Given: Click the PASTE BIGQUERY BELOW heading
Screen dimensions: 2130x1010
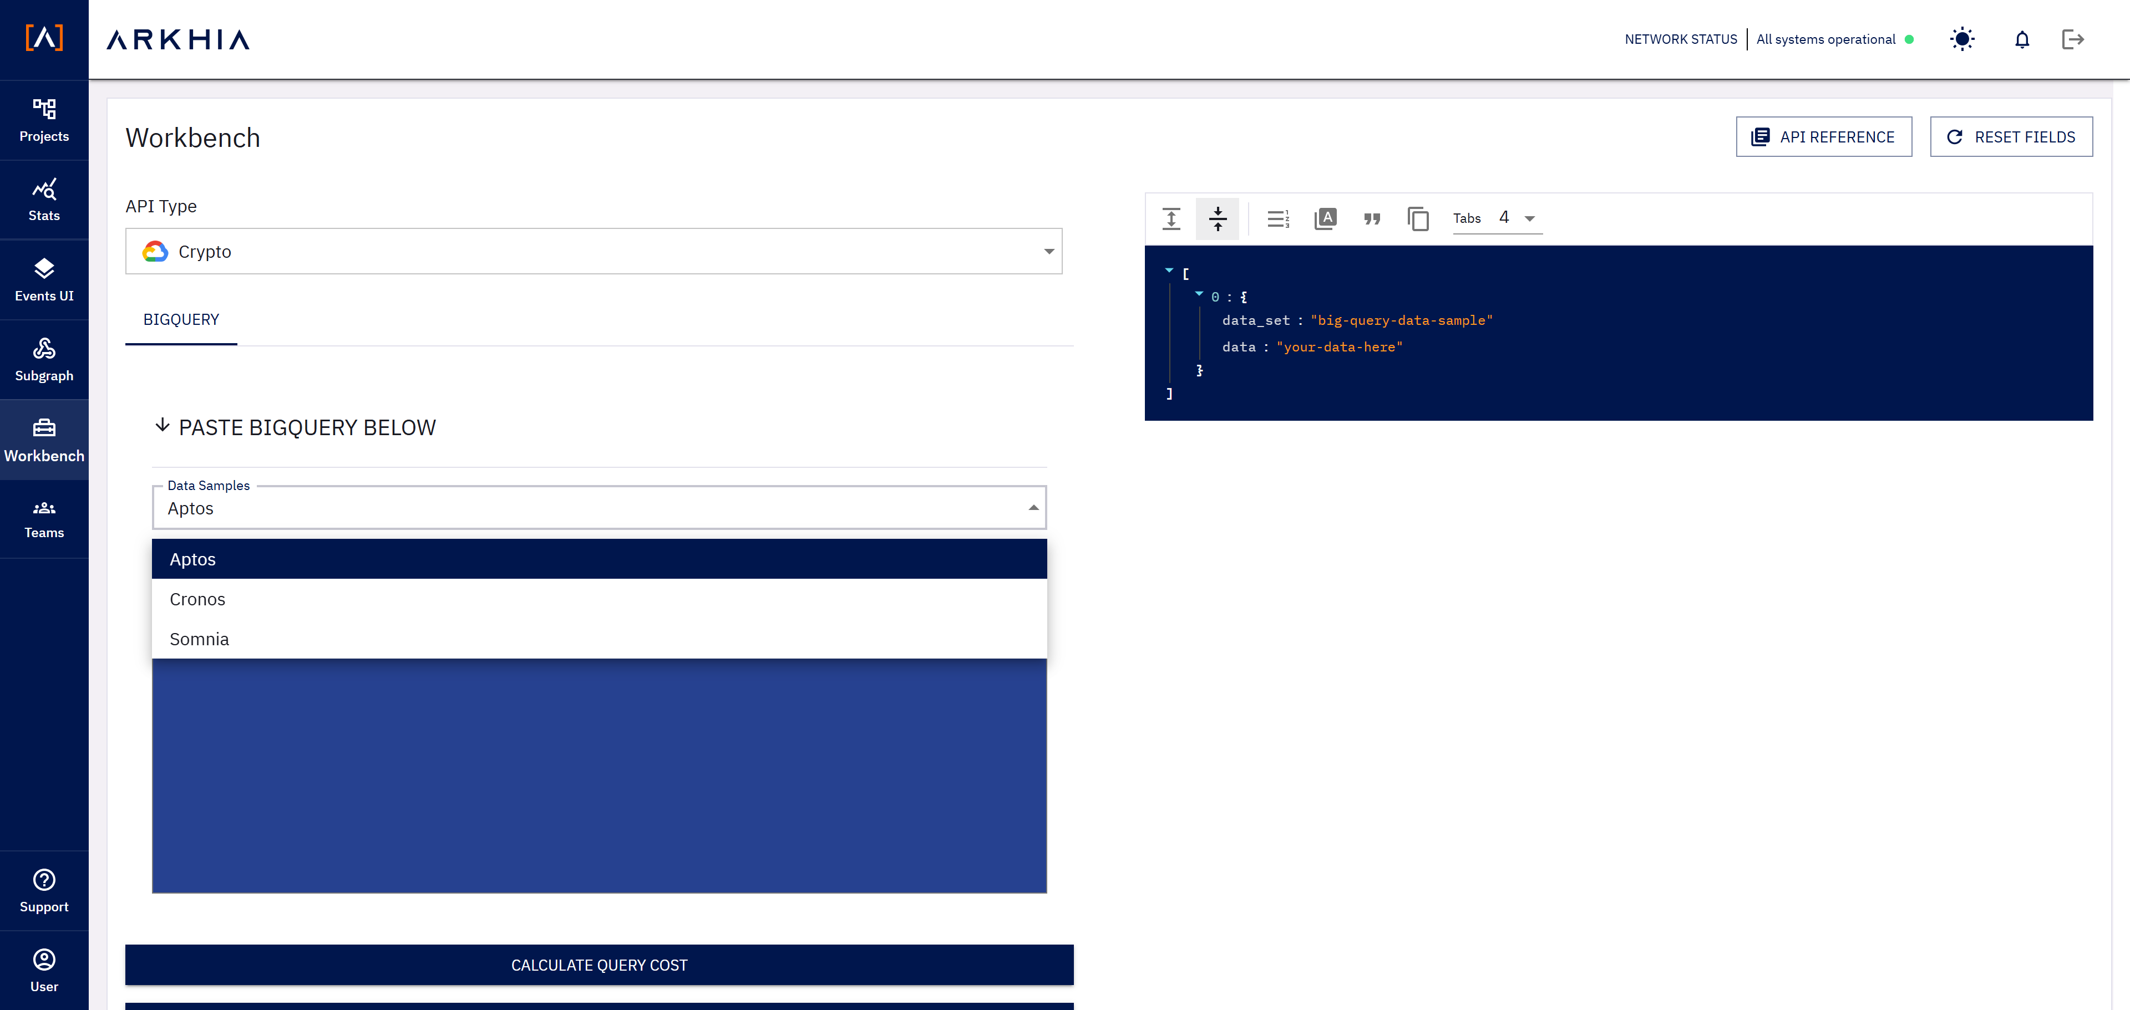Looking at the screenshot, I should 307,427.
